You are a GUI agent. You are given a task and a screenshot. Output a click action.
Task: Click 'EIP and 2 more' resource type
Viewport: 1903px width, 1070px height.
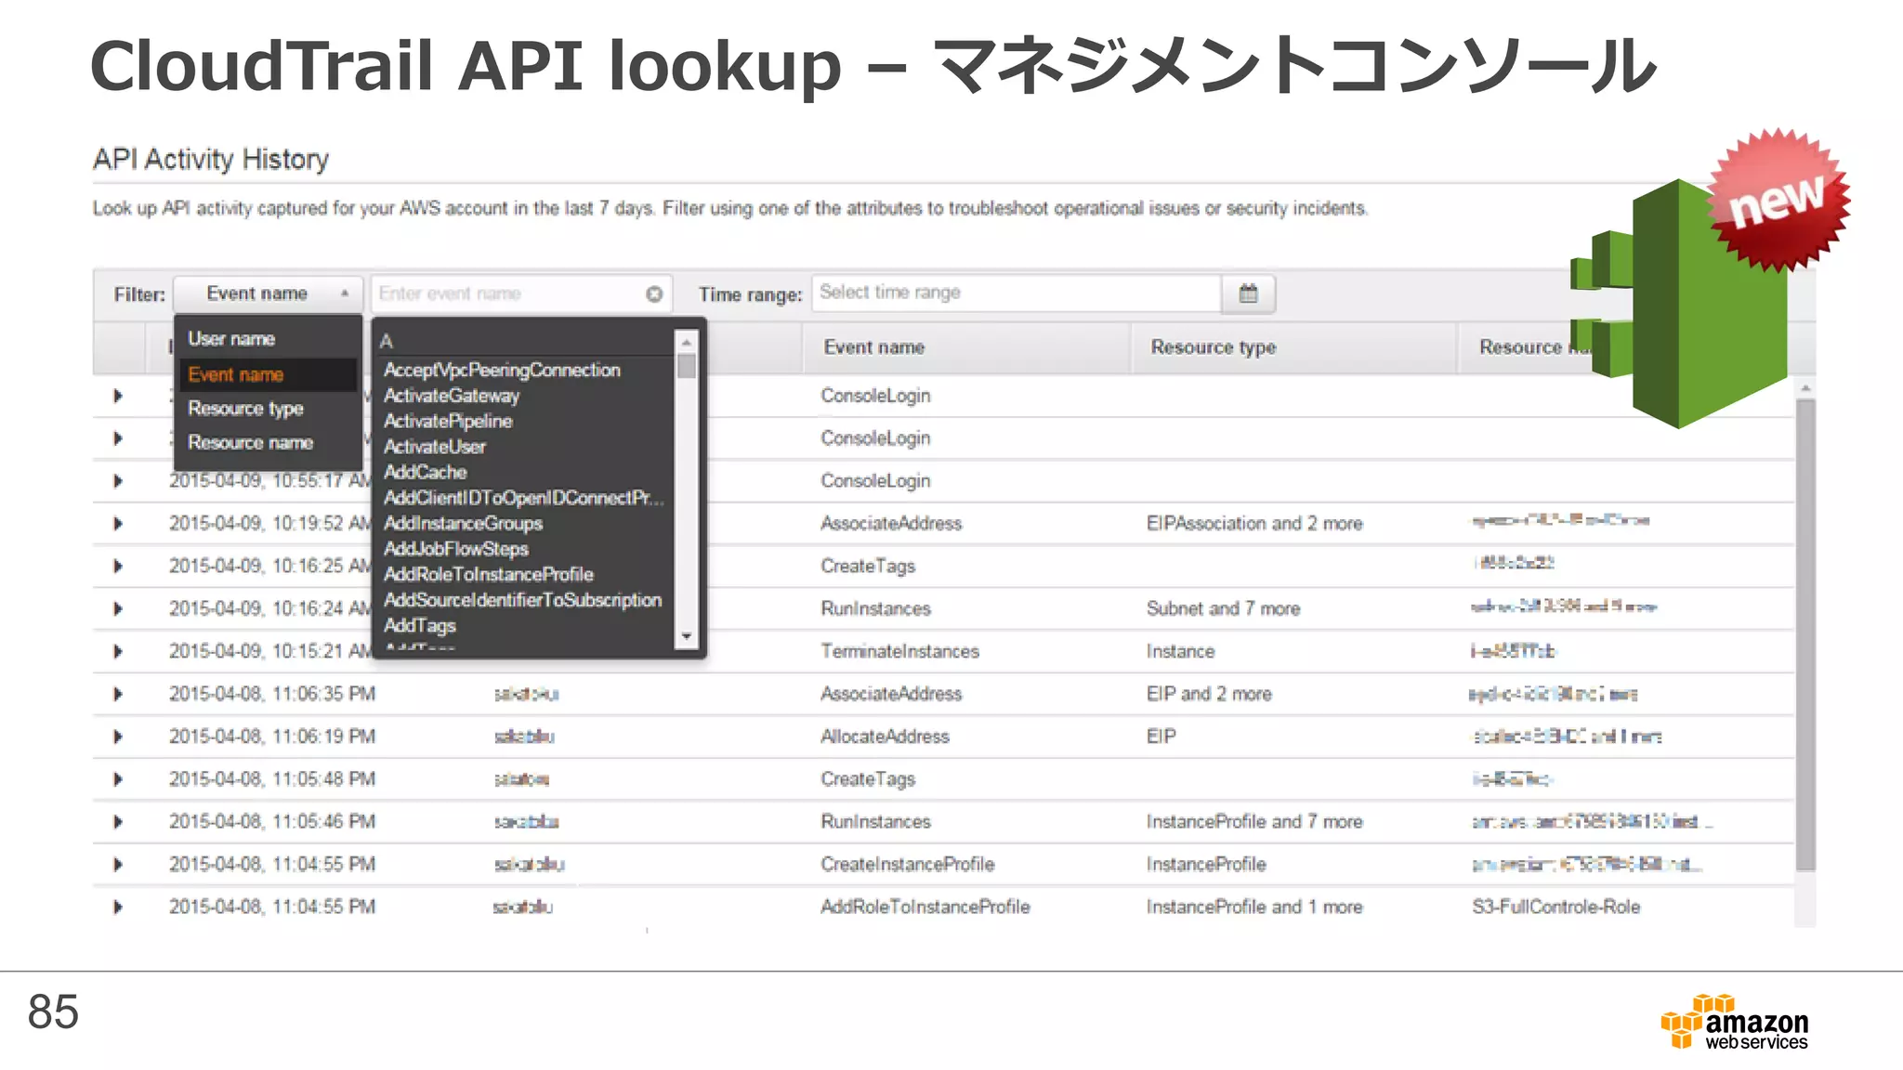coord(1209,694)
